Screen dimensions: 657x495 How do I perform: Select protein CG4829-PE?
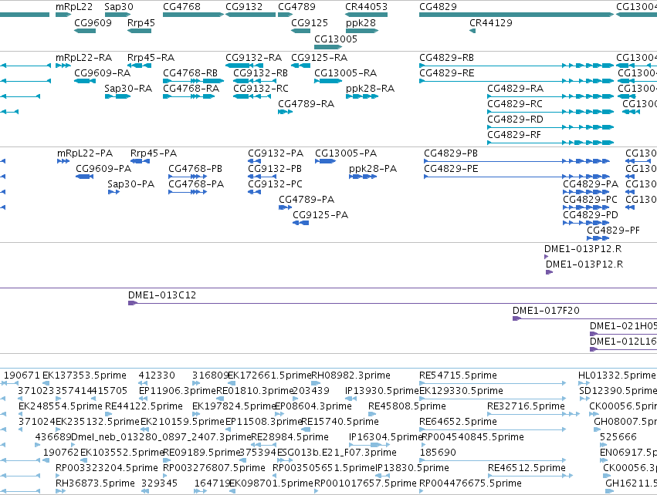pos(517,177)
